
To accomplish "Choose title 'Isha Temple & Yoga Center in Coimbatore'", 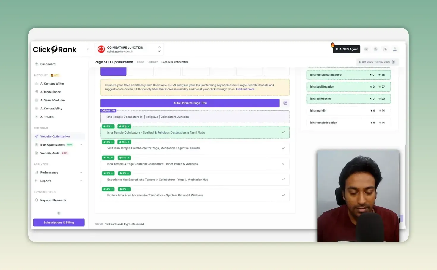I will [195, 164].
